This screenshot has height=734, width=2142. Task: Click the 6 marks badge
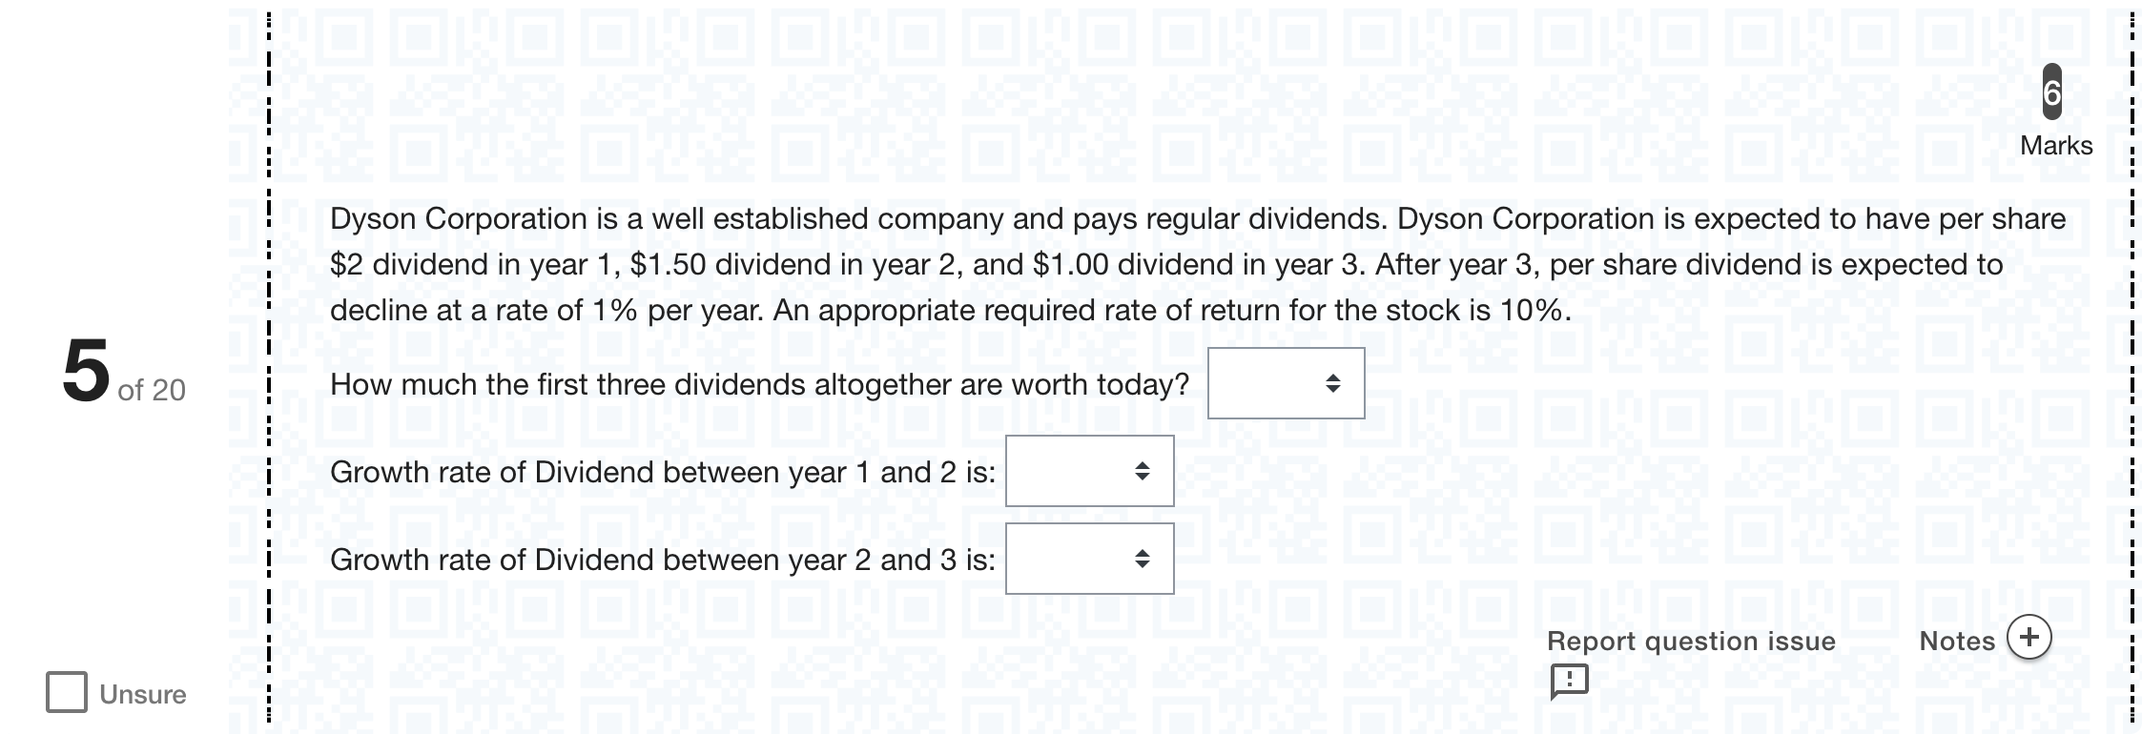(2052, 92)
